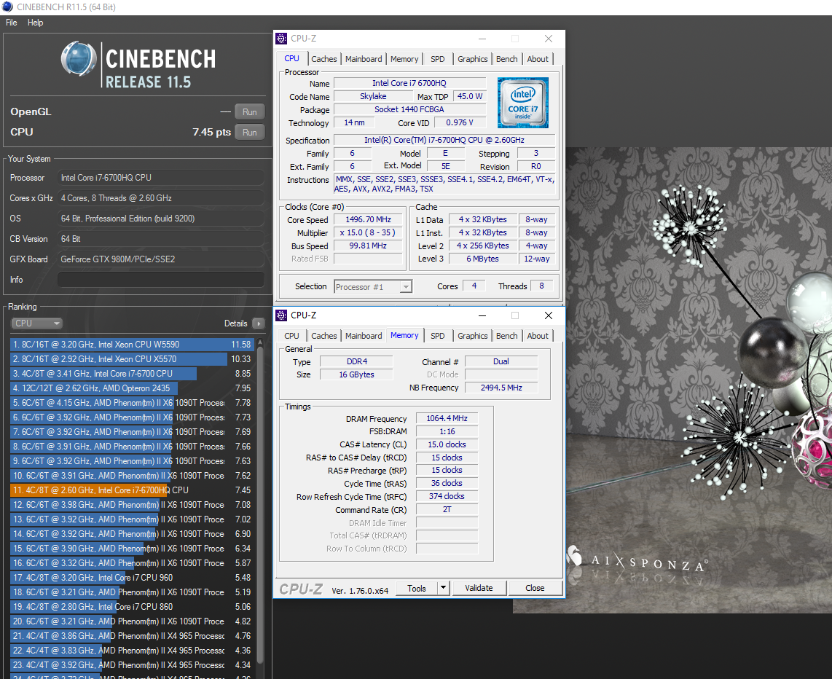This screenshot has height=679, width=832.
Task: Run the OpenGL benchmark
Action: pyautogui.click(x=249, y=112)
